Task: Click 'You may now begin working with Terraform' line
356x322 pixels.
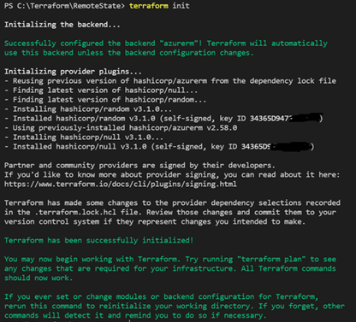Action: [170, 259]
